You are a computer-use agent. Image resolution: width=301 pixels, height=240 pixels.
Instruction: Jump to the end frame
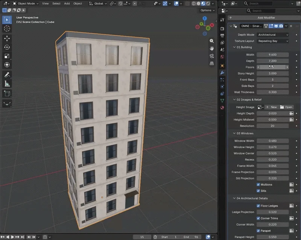click(x=23, y=237)
